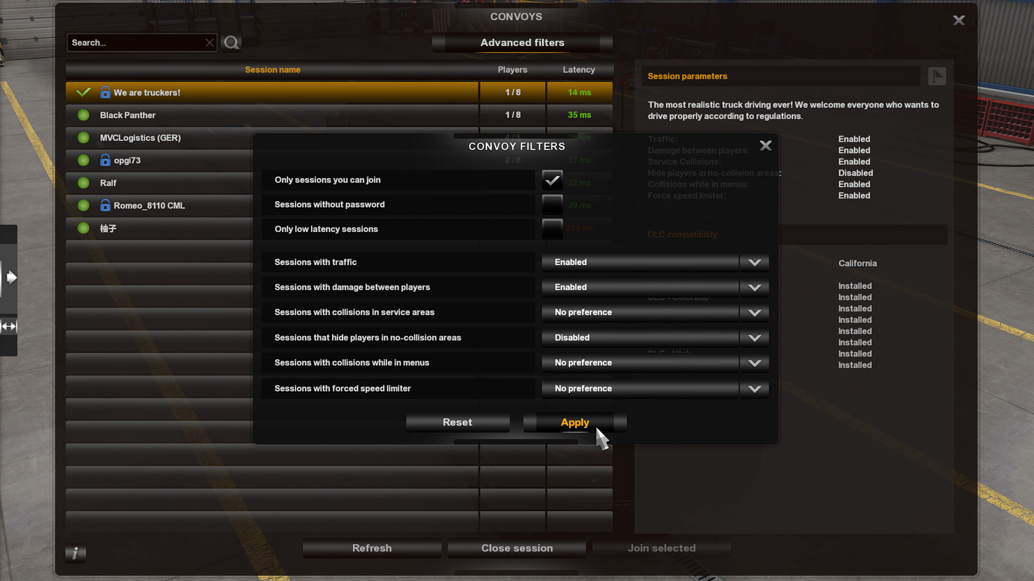Click the white arrow on left edge panel
Viewport: 1034px width, 581px height.
(x=11, y=278)
